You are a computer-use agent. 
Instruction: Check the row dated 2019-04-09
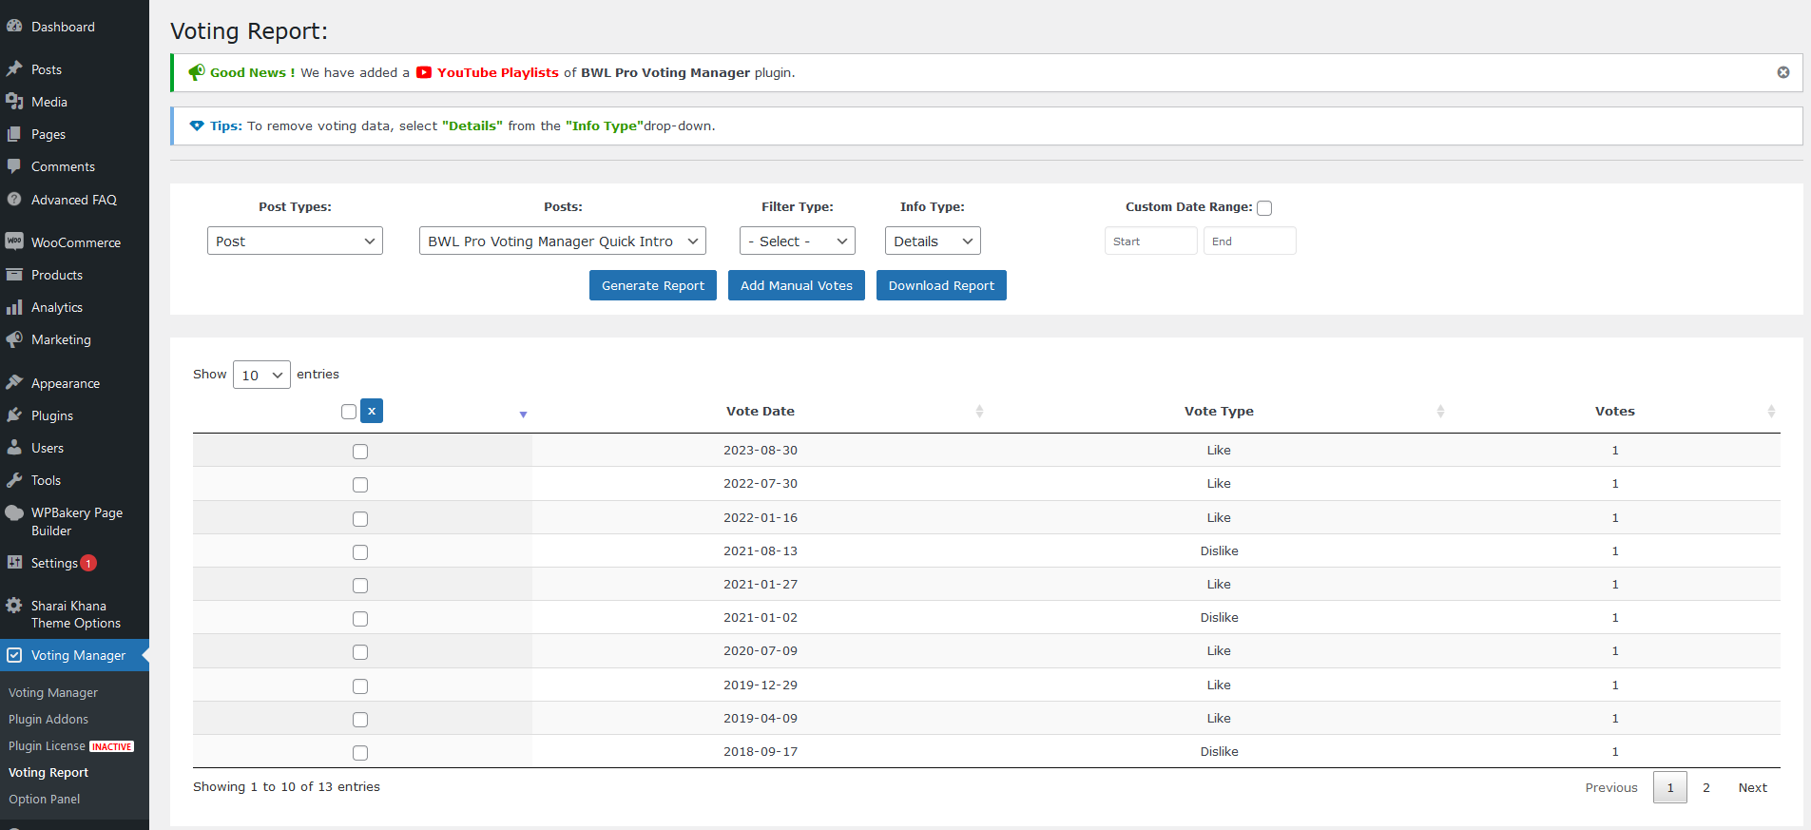[360, 720]
